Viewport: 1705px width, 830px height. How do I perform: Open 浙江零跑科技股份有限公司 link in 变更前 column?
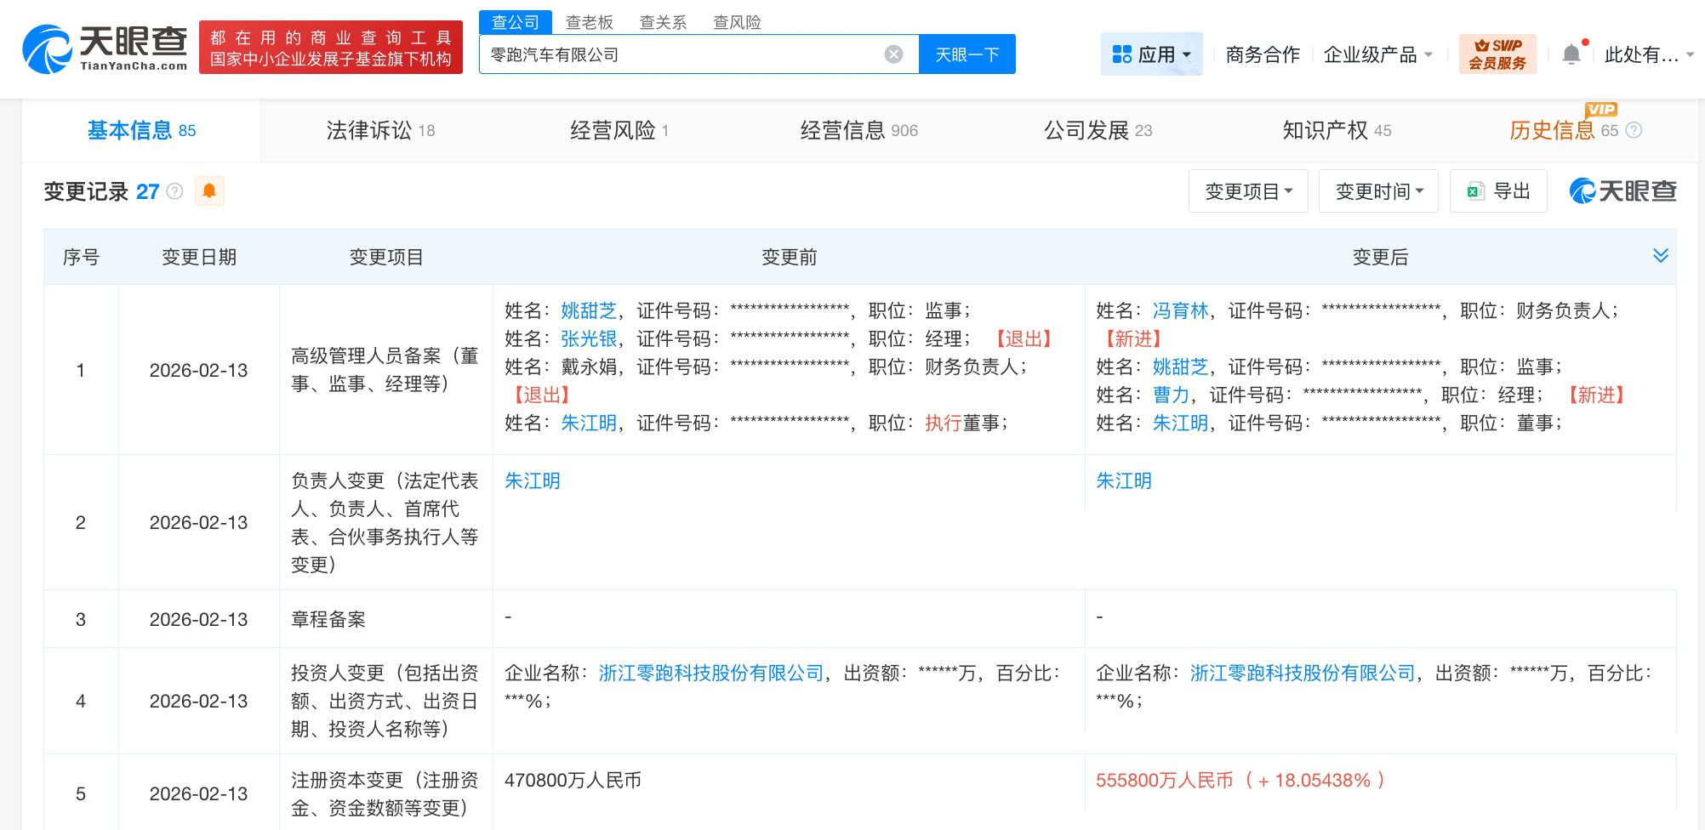(x=711, y=673)
